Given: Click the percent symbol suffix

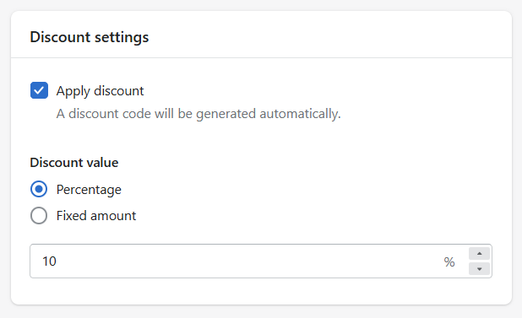Looking at the screenshot, I should pos(449,261).
